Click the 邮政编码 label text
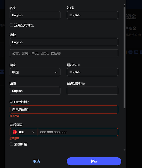The image size is (142, 168). pyautogui.click(x=74, y=83)
